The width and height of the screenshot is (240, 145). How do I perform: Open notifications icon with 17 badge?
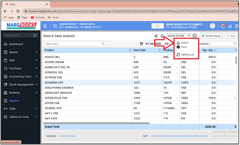pos(223,26)
